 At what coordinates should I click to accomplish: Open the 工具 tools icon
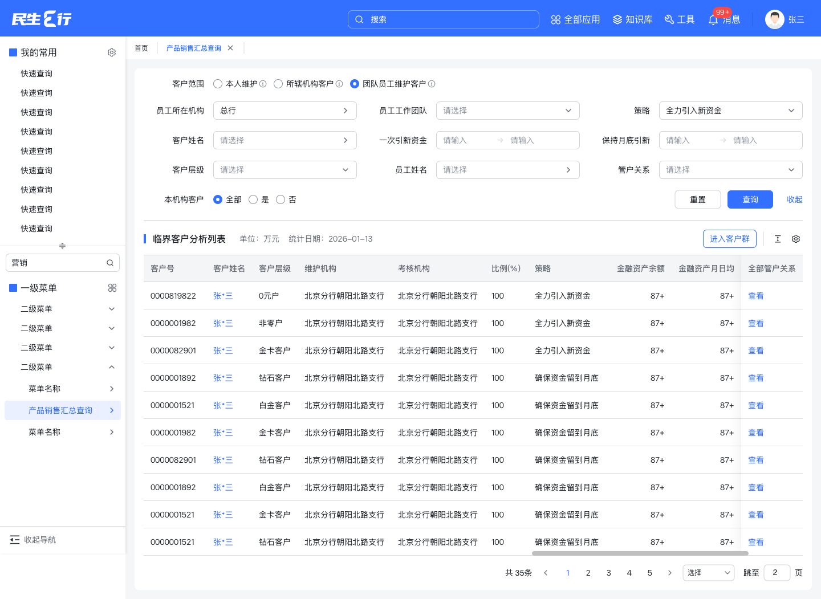coord(669,19)
